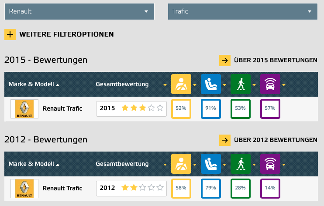Click Renault logo thumbnail in 2012 row

[24, 189]
